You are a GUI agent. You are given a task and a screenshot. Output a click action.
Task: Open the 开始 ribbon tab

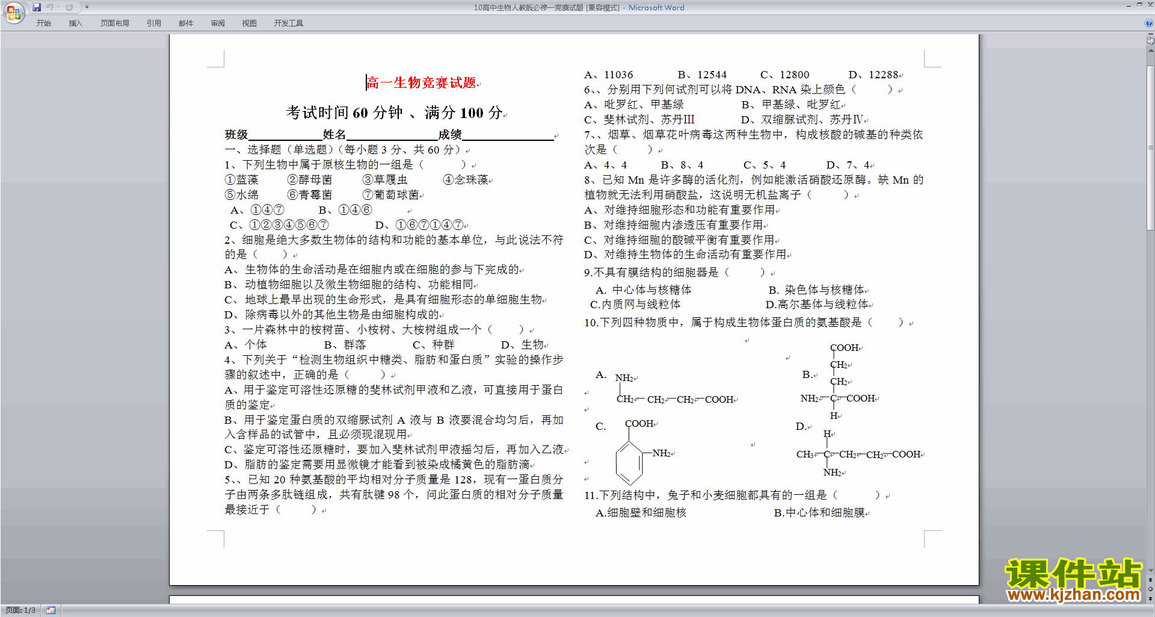[43, 23]
